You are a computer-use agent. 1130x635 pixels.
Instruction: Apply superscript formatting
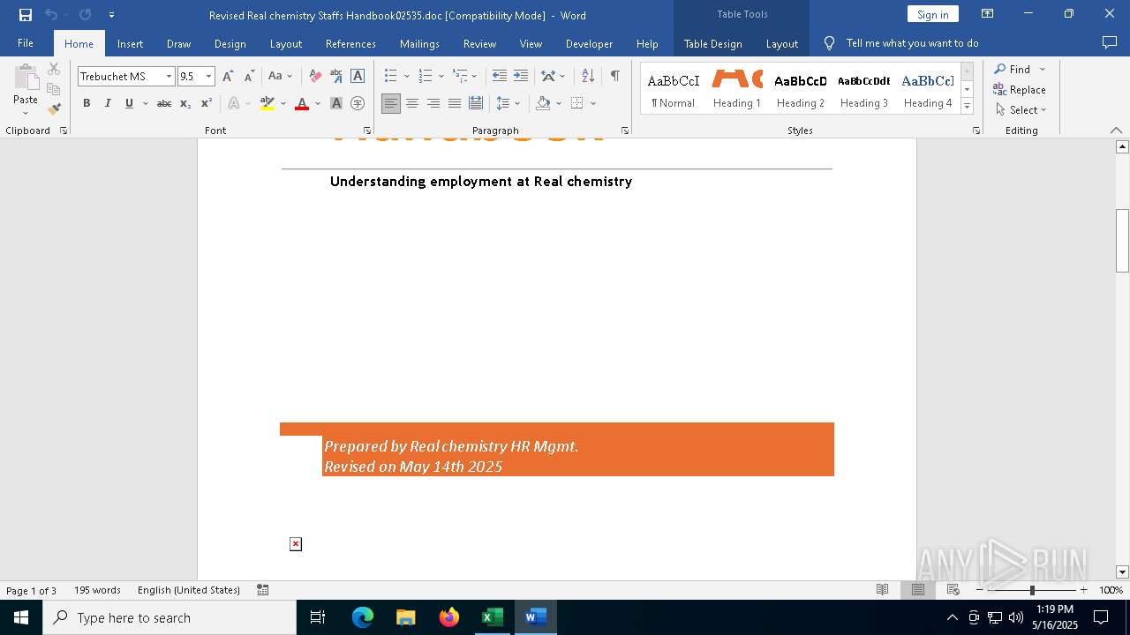click(x=207, y=103)
